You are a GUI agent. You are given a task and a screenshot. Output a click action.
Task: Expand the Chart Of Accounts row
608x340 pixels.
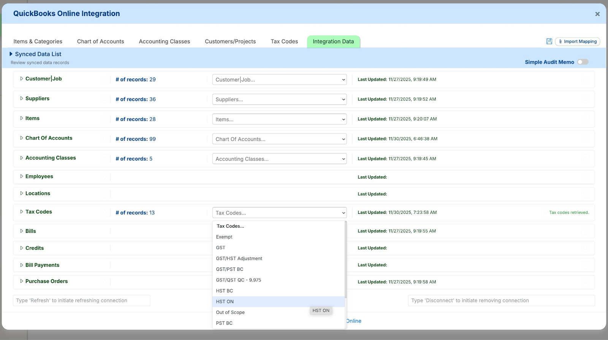coord(22,138)
